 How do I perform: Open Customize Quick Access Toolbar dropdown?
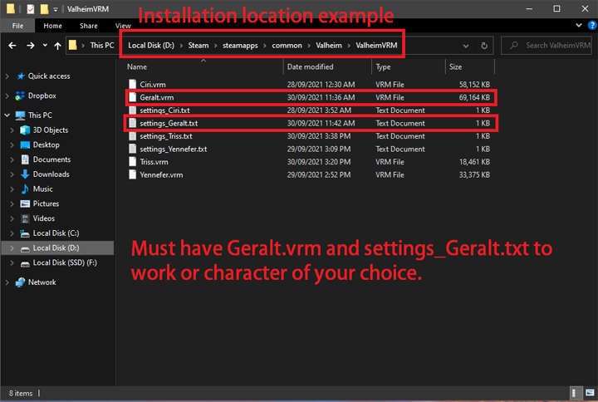point(56,9)
